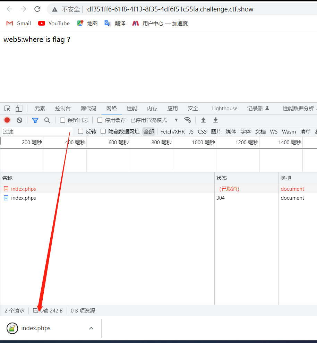This screenshot has width=317, height=343.
Task: Click the inspect element selector icon
Action: click(7, 108)
